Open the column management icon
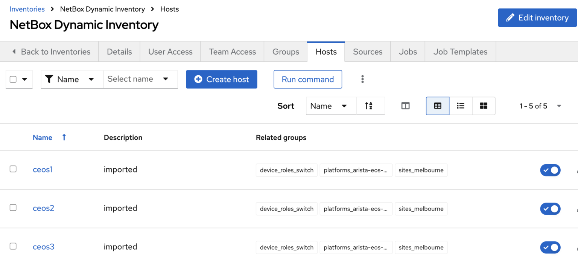578x261 pixels. click(x=405, y=106)
